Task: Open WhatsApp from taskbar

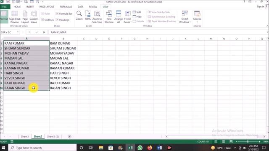Action: coord(140,148)
